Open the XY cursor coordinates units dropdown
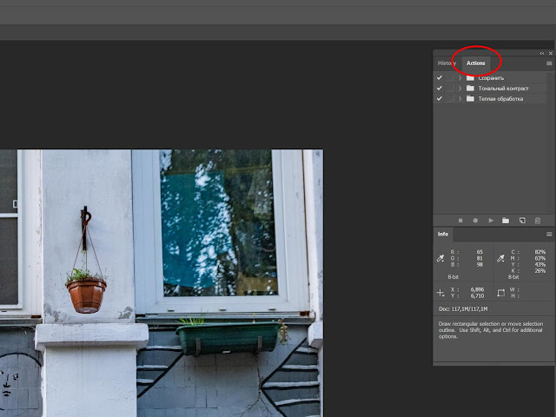Screen dimensions: 556x417 pyautogui.click(x=440, y=293)
